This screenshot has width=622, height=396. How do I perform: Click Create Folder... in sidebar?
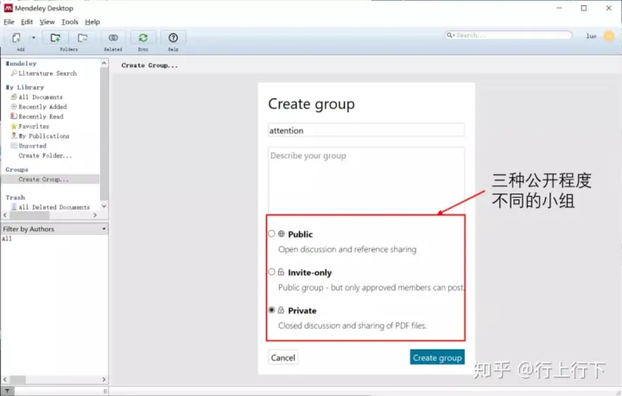pos(45,155)
